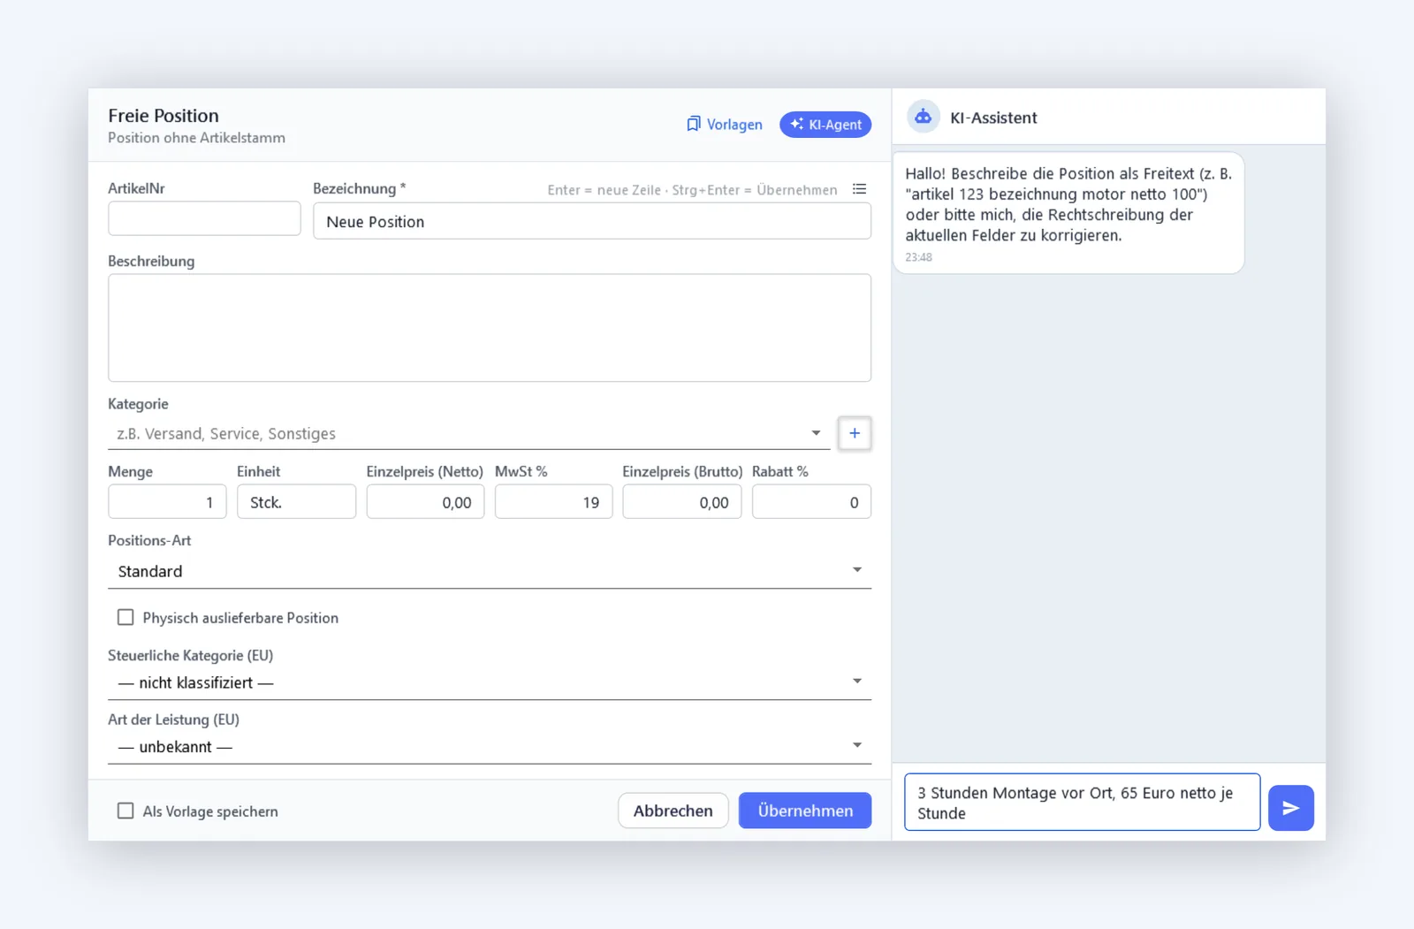The width and height of the screenshot is (1414, 929).
Task: Open the Vorlagen templates bookmark
Action: (x=725, y=125)
